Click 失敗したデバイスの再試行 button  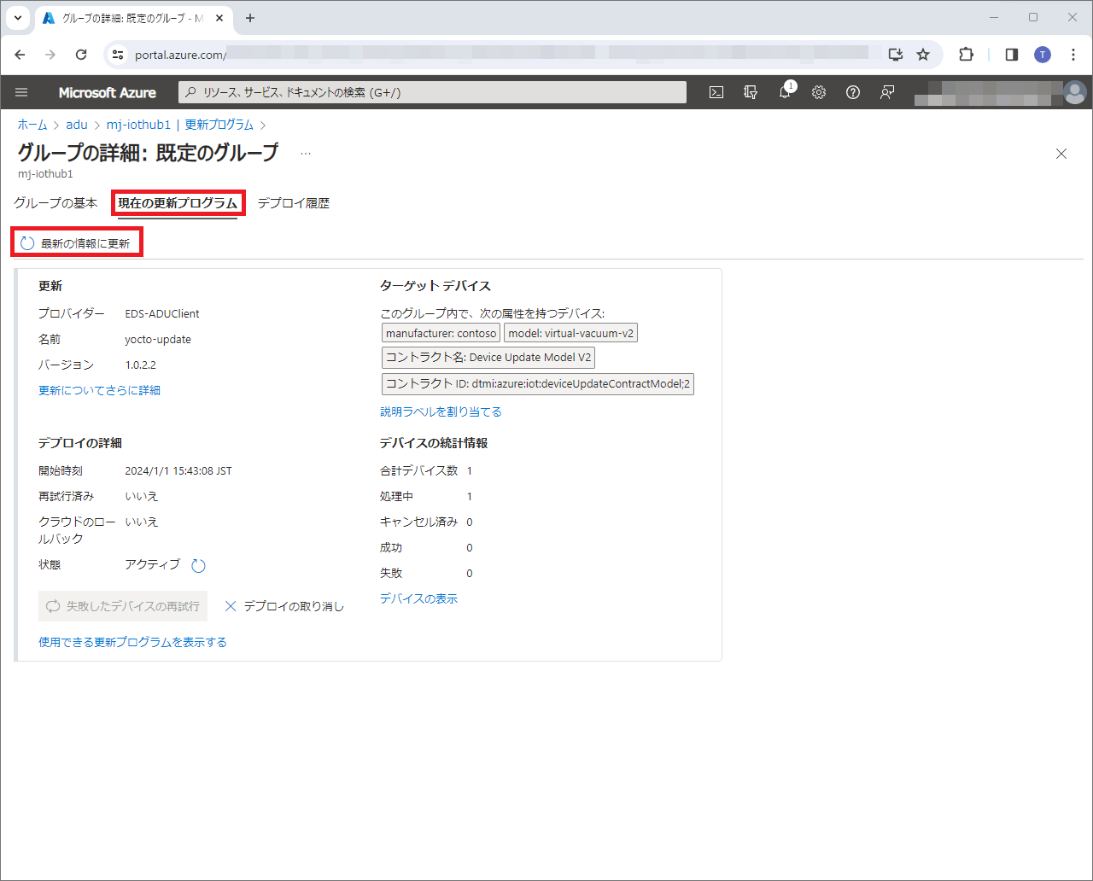[x=123, y=606]
